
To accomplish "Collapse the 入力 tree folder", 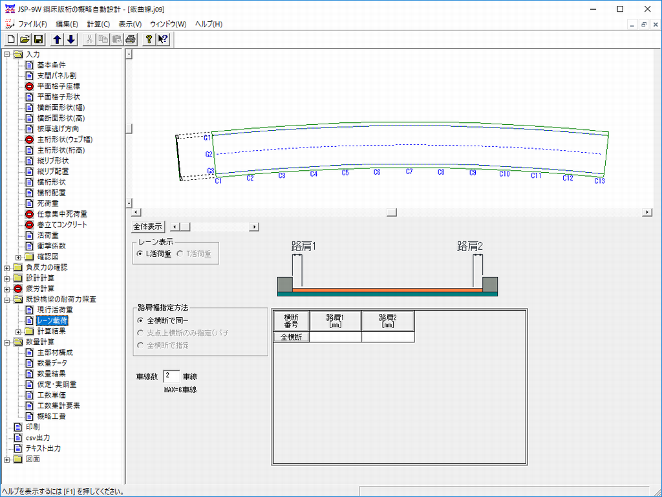I will point(7,54).
